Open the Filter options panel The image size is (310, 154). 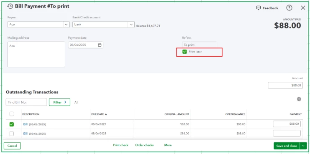(59, 102)
